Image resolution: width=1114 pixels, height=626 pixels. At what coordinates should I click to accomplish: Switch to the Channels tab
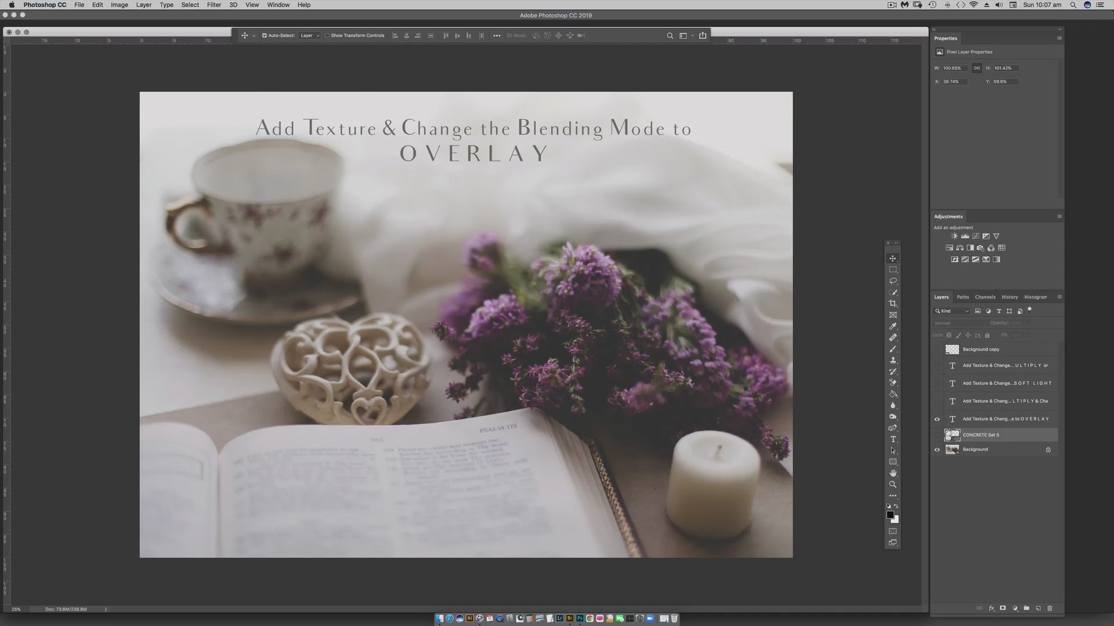(x=985, y=297)
